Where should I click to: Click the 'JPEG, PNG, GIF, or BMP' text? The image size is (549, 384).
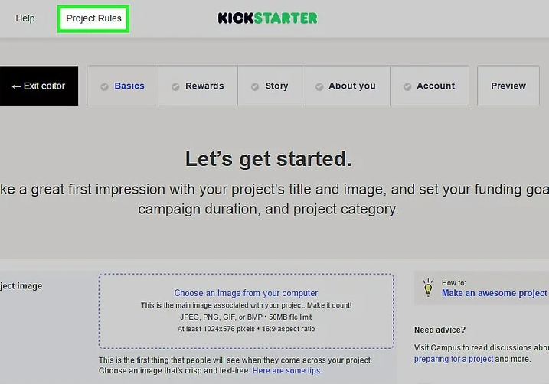[221, 317]
